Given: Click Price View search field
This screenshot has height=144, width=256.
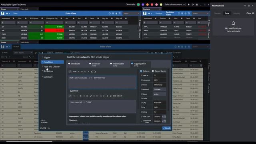Looking at the screenshot, I should pyautogui.click(x=131, y=13).
